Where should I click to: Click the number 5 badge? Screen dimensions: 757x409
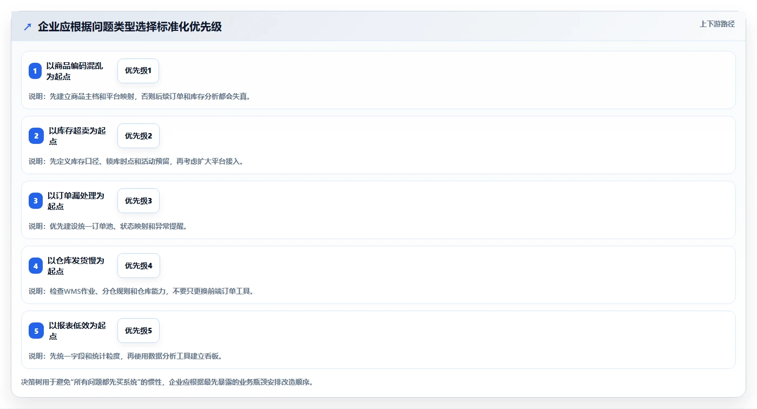coord(36,331)
